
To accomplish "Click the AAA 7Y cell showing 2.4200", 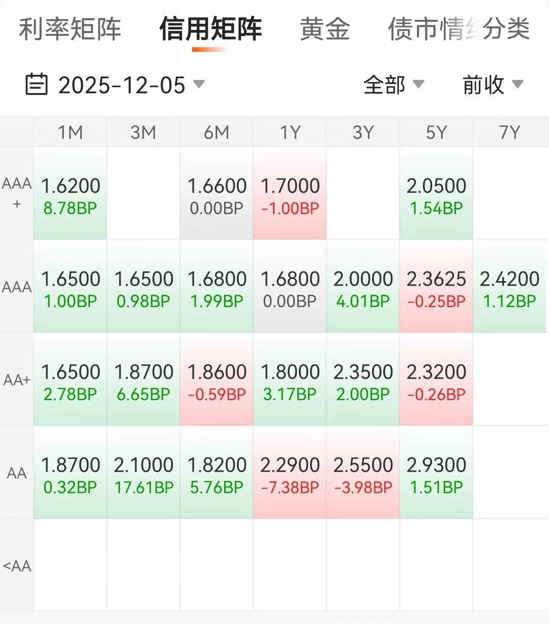I will 509,287.
